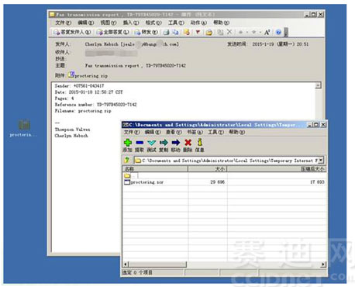Screen dimensions: 355x287
Task: Click the font size 'A' icon in the email toolbar
Action: pos(267,32)
